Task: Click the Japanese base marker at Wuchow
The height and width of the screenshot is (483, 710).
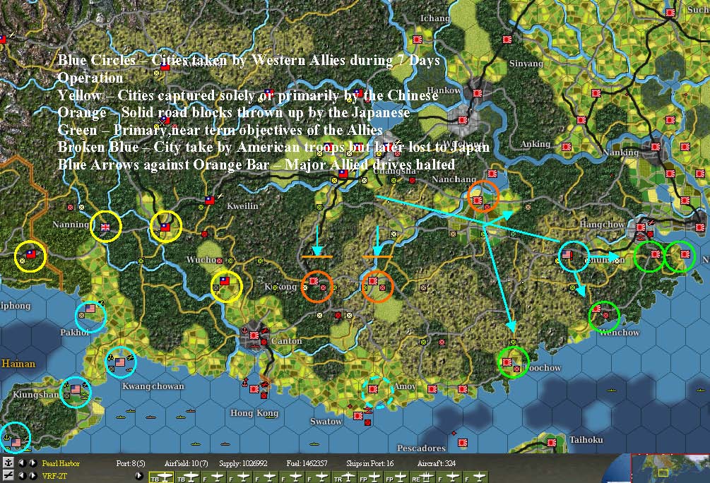Action: tap(220, 261)
